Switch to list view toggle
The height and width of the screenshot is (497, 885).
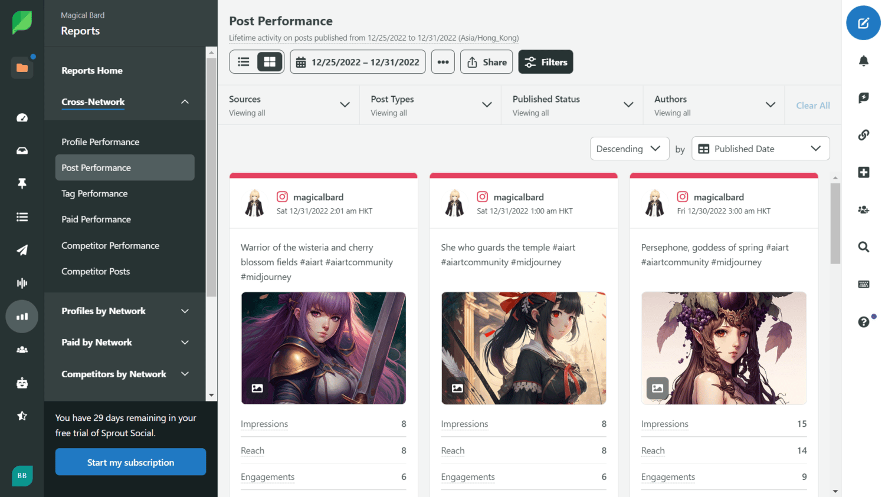pos(244,62)
